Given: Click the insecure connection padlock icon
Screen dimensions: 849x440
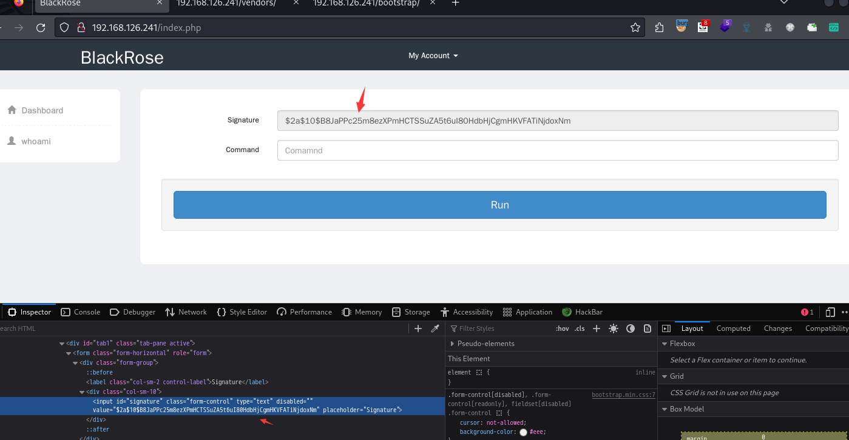Looking at the screenshot, I should pyautogui.click(x=80, y=28).
